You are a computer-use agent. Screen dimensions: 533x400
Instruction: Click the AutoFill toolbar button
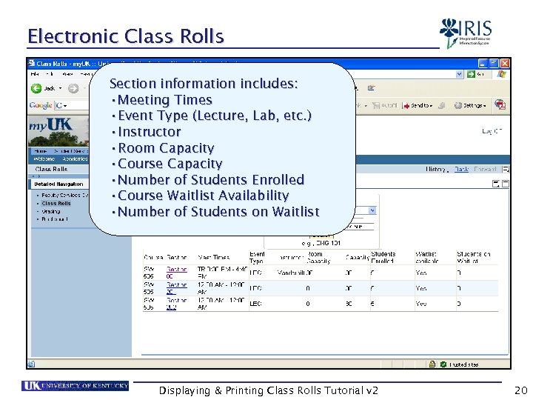click(384, 105)
